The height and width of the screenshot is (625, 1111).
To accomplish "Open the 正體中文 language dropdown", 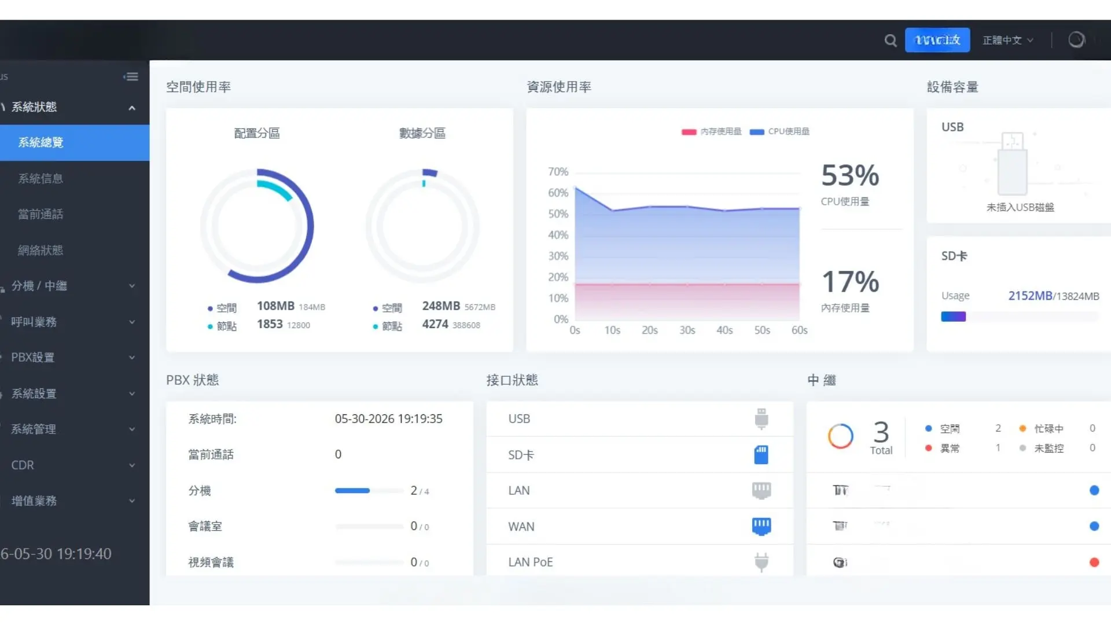I will [1007, 41].
